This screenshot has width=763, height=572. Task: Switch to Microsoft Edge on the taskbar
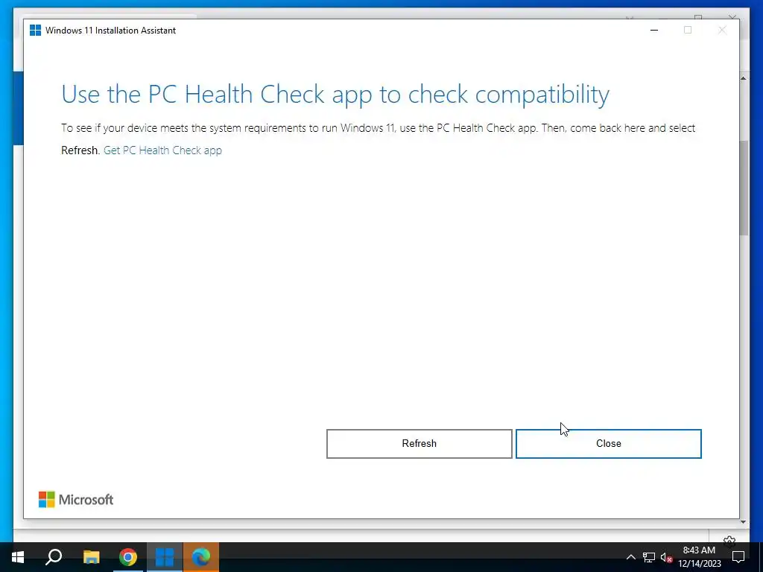click(201, 557)
